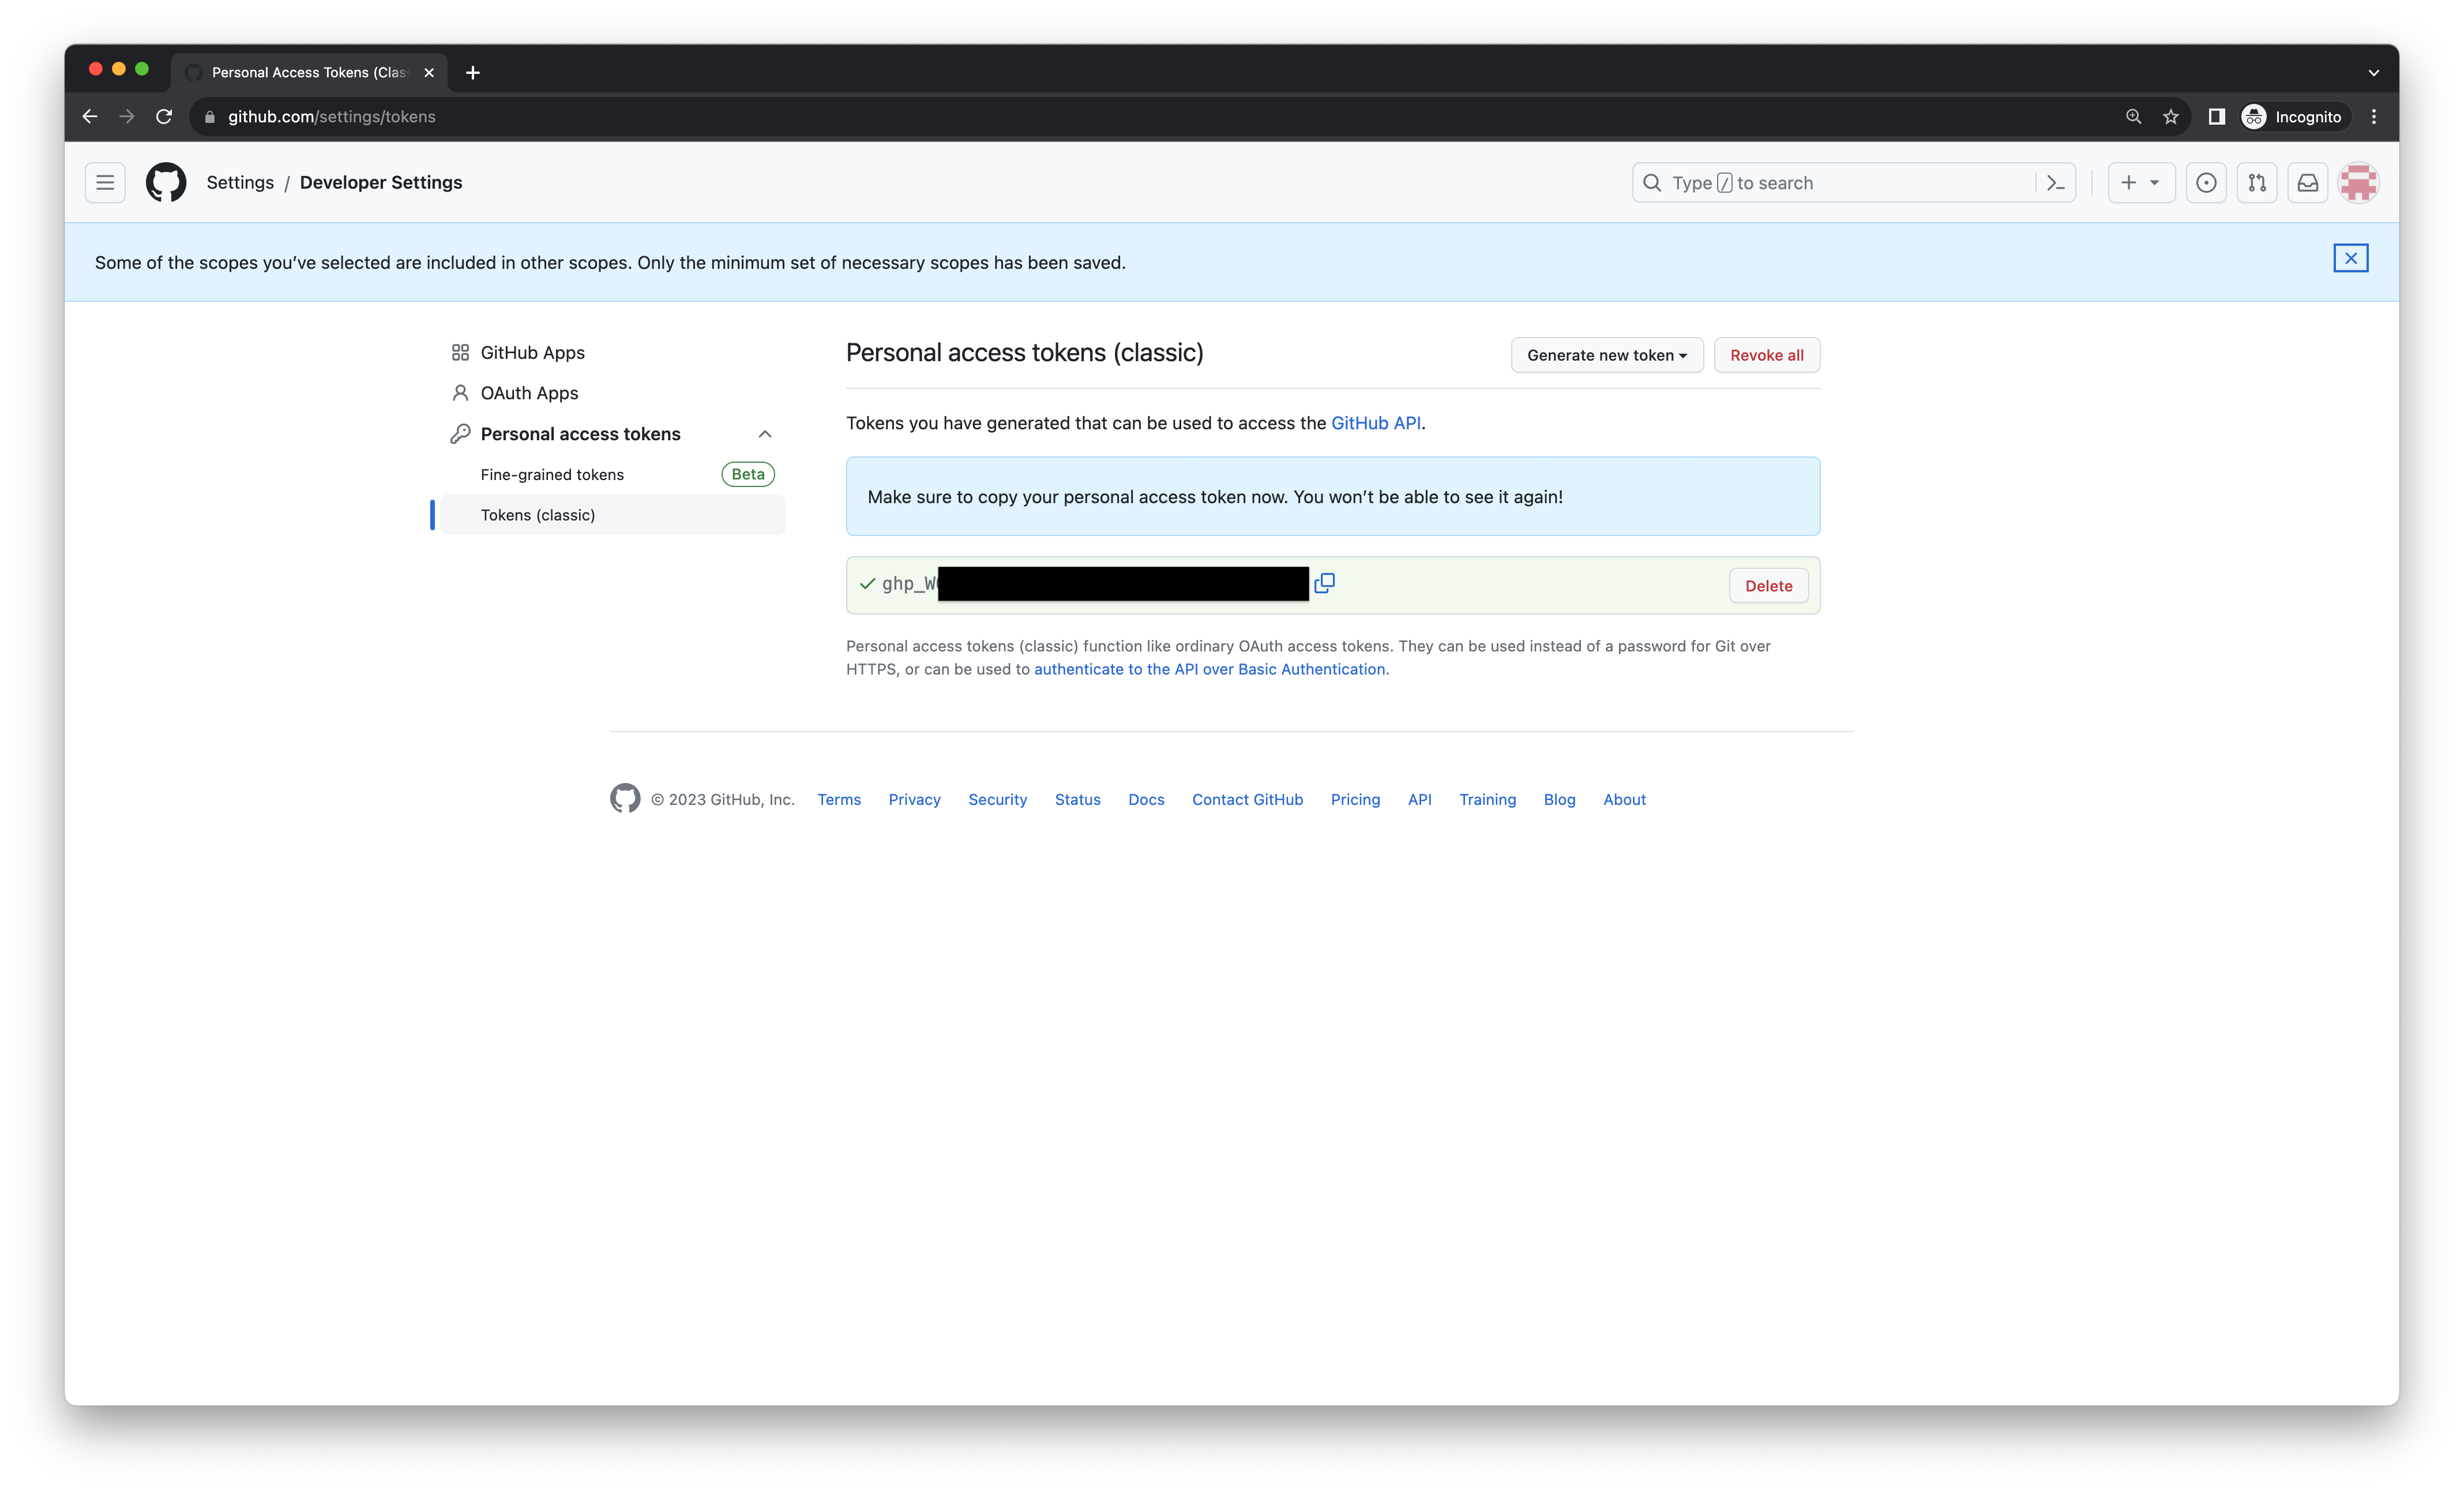Image resolution: width=2464 pixels, height=1491 pixels.
Task: Open the Pricing footer link
Action: point(1355,799)
